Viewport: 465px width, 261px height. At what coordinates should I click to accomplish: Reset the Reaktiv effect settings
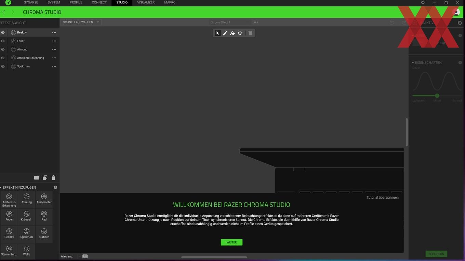pyautogui.click(x=460, y=23)
